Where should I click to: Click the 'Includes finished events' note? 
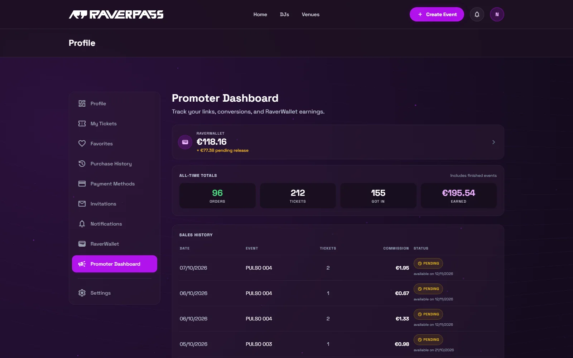473,175
